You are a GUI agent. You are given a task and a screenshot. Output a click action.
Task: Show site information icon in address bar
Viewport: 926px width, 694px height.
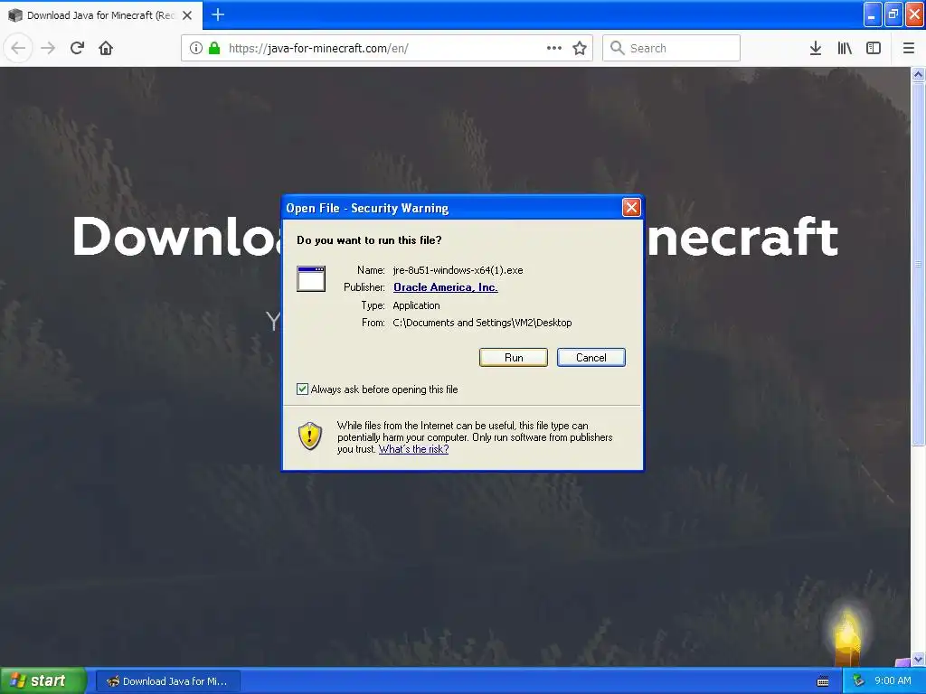196,48
